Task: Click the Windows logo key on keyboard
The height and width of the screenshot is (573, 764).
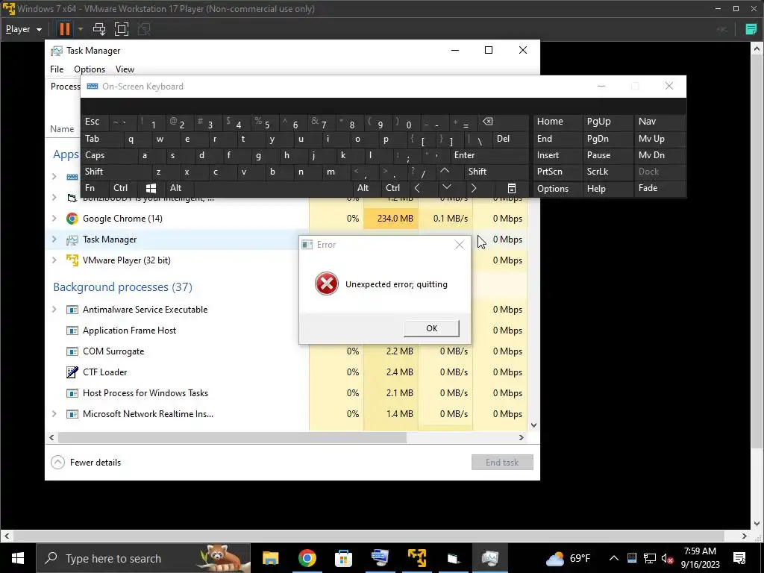Action: pyautogui.click(x=151, y=188)
